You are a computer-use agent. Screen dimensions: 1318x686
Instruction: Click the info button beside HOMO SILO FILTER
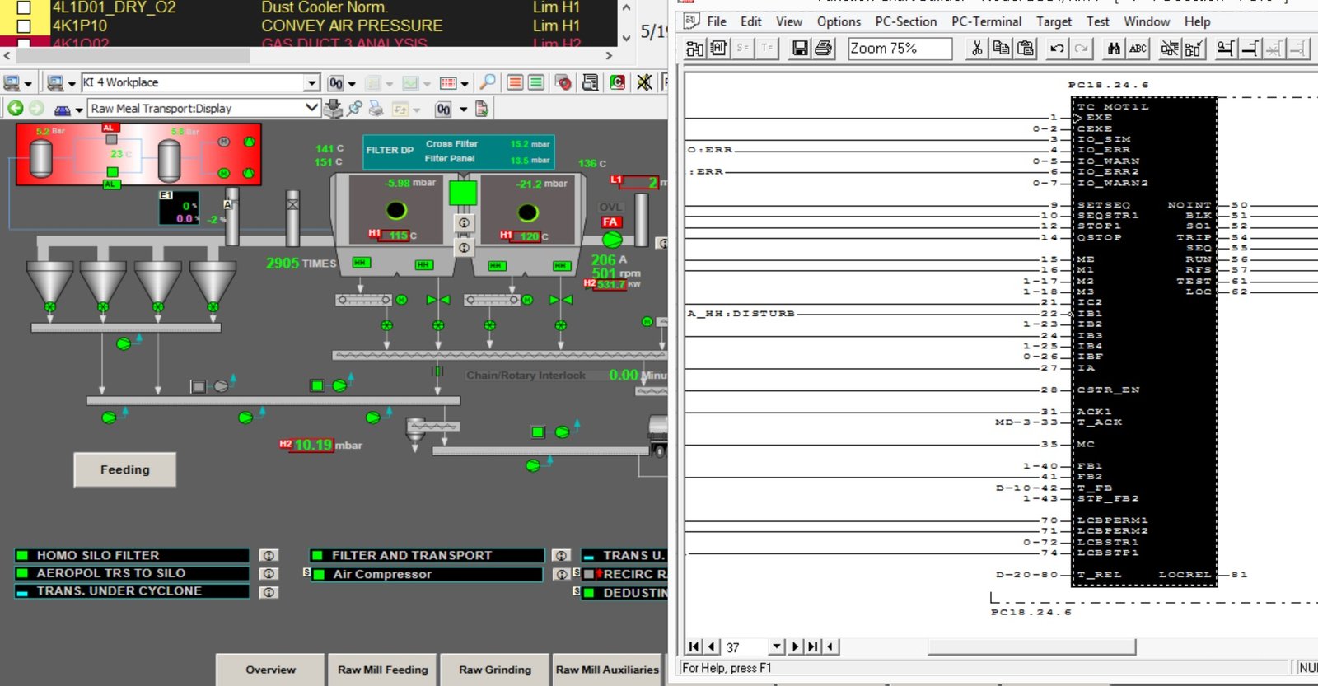(x=269, y=556)
